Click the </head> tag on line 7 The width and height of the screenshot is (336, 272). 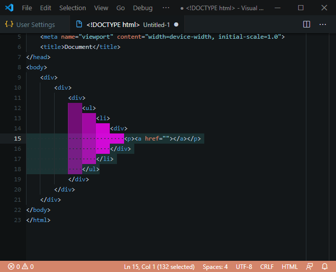38,57
